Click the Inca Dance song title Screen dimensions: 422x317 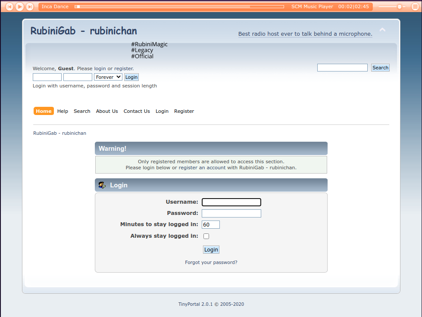(x=55, y=6)
